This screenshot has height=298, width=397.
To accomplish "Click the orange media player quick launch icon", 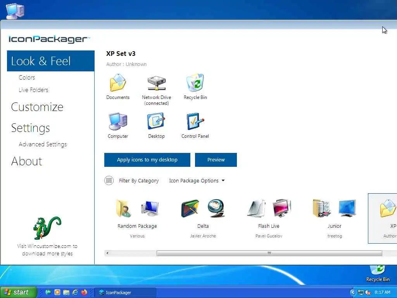I will 57,292.
